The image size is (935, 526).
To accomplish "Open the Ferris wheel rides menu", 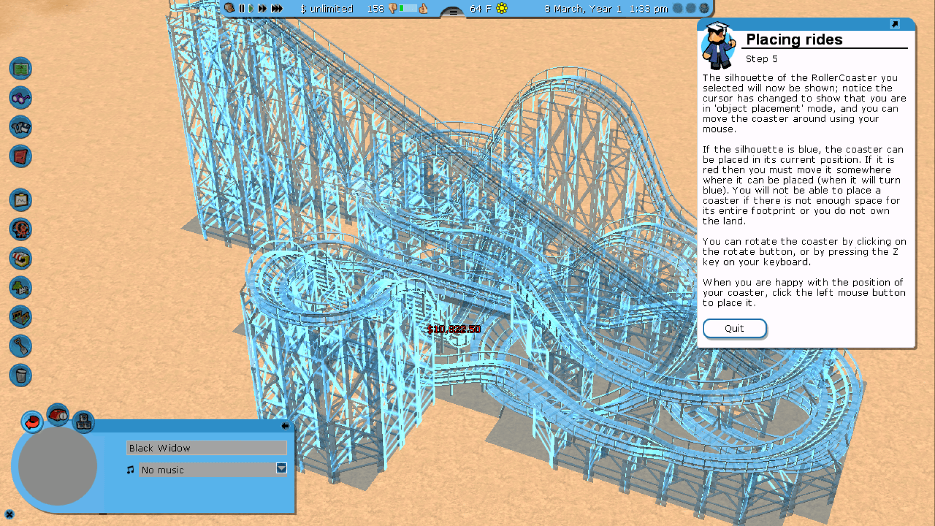I will pyautogui.click(x=20, y=229).
